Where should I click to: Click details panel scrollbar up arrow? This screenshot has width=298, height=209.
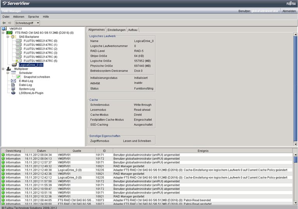[x=295, y=34]
